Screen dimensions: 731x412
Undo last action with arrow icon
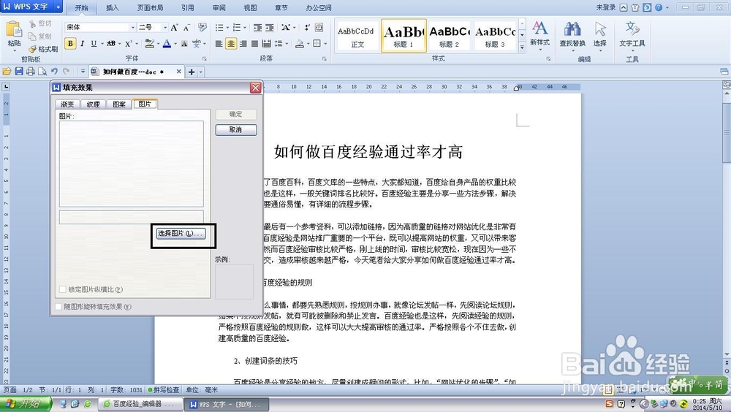[x=54, y=72]
